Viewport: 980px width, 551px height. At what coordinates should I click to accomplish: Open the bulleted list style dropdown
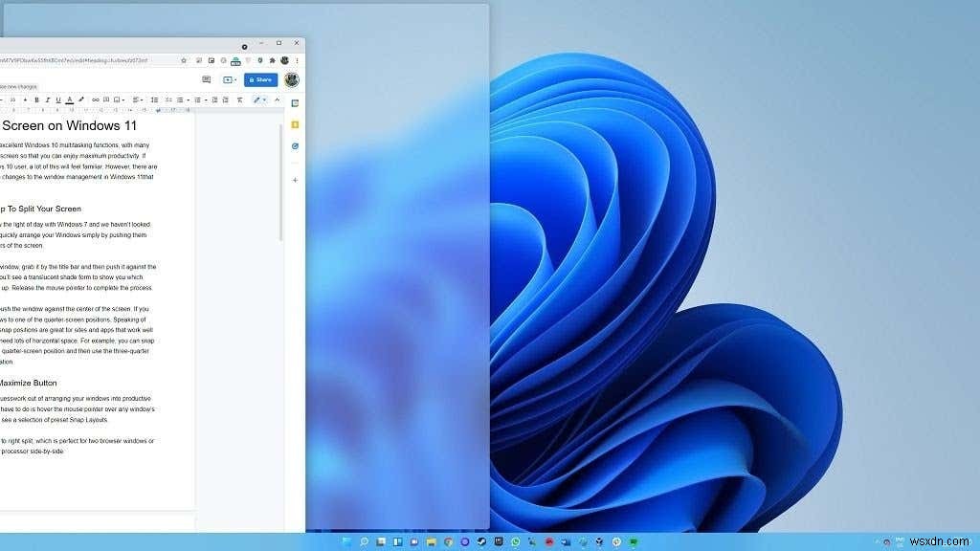pos(188,99)
